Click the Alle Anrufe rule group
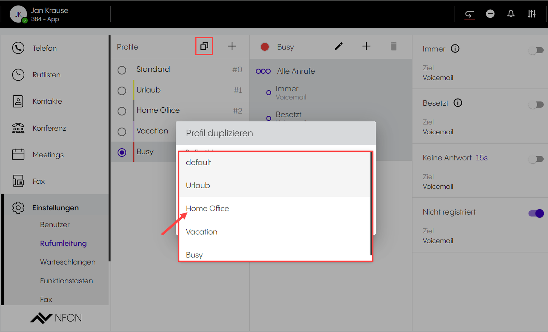548x332 pixels. coord(296,71)
